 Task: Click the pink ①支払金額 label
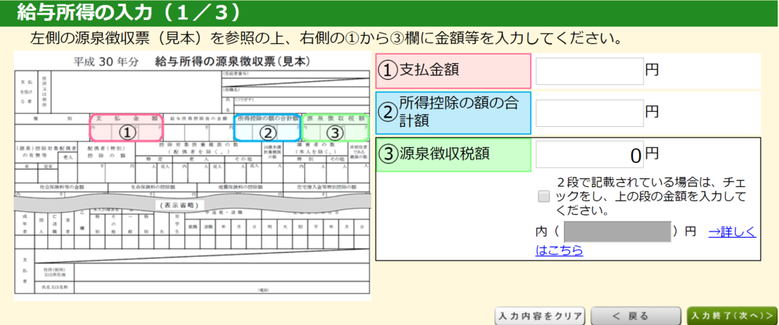[453, 71]
